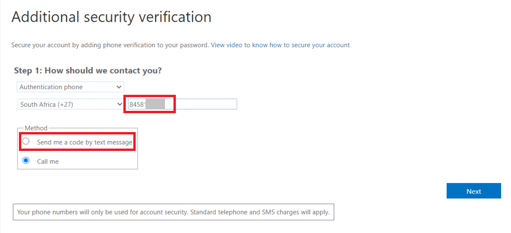Click the 'Secure your account' description text
This screenshot has width=511, height=233.
(x=110, y=45)
